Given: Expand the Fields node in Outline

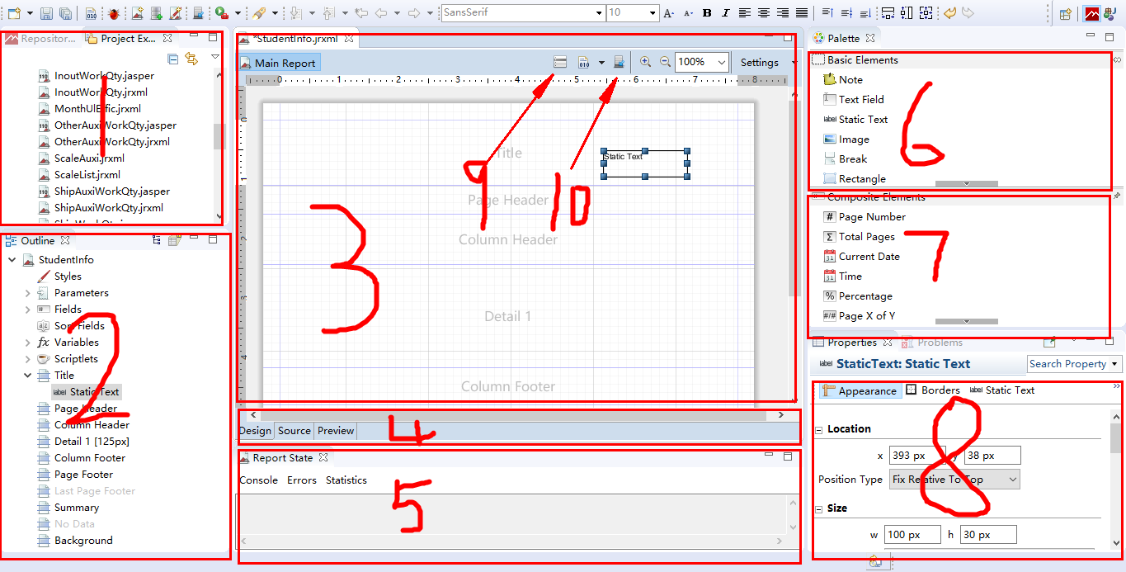Looking at the screenshot, I should [27, 310].
